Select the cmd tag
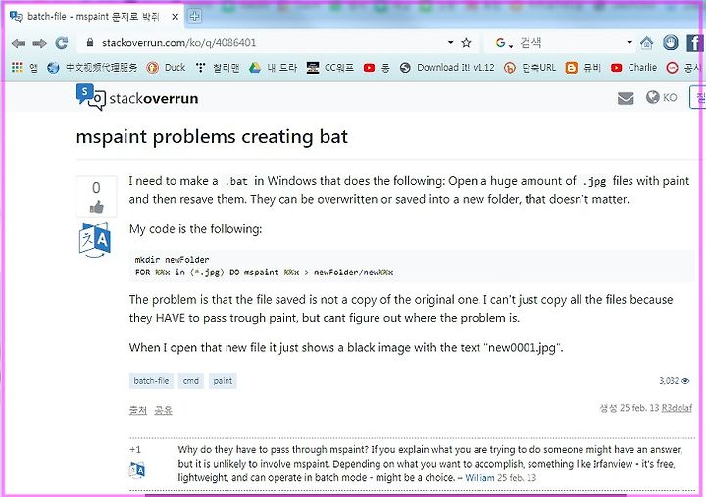This screenshot has width=706, height=497. [191, 381]
